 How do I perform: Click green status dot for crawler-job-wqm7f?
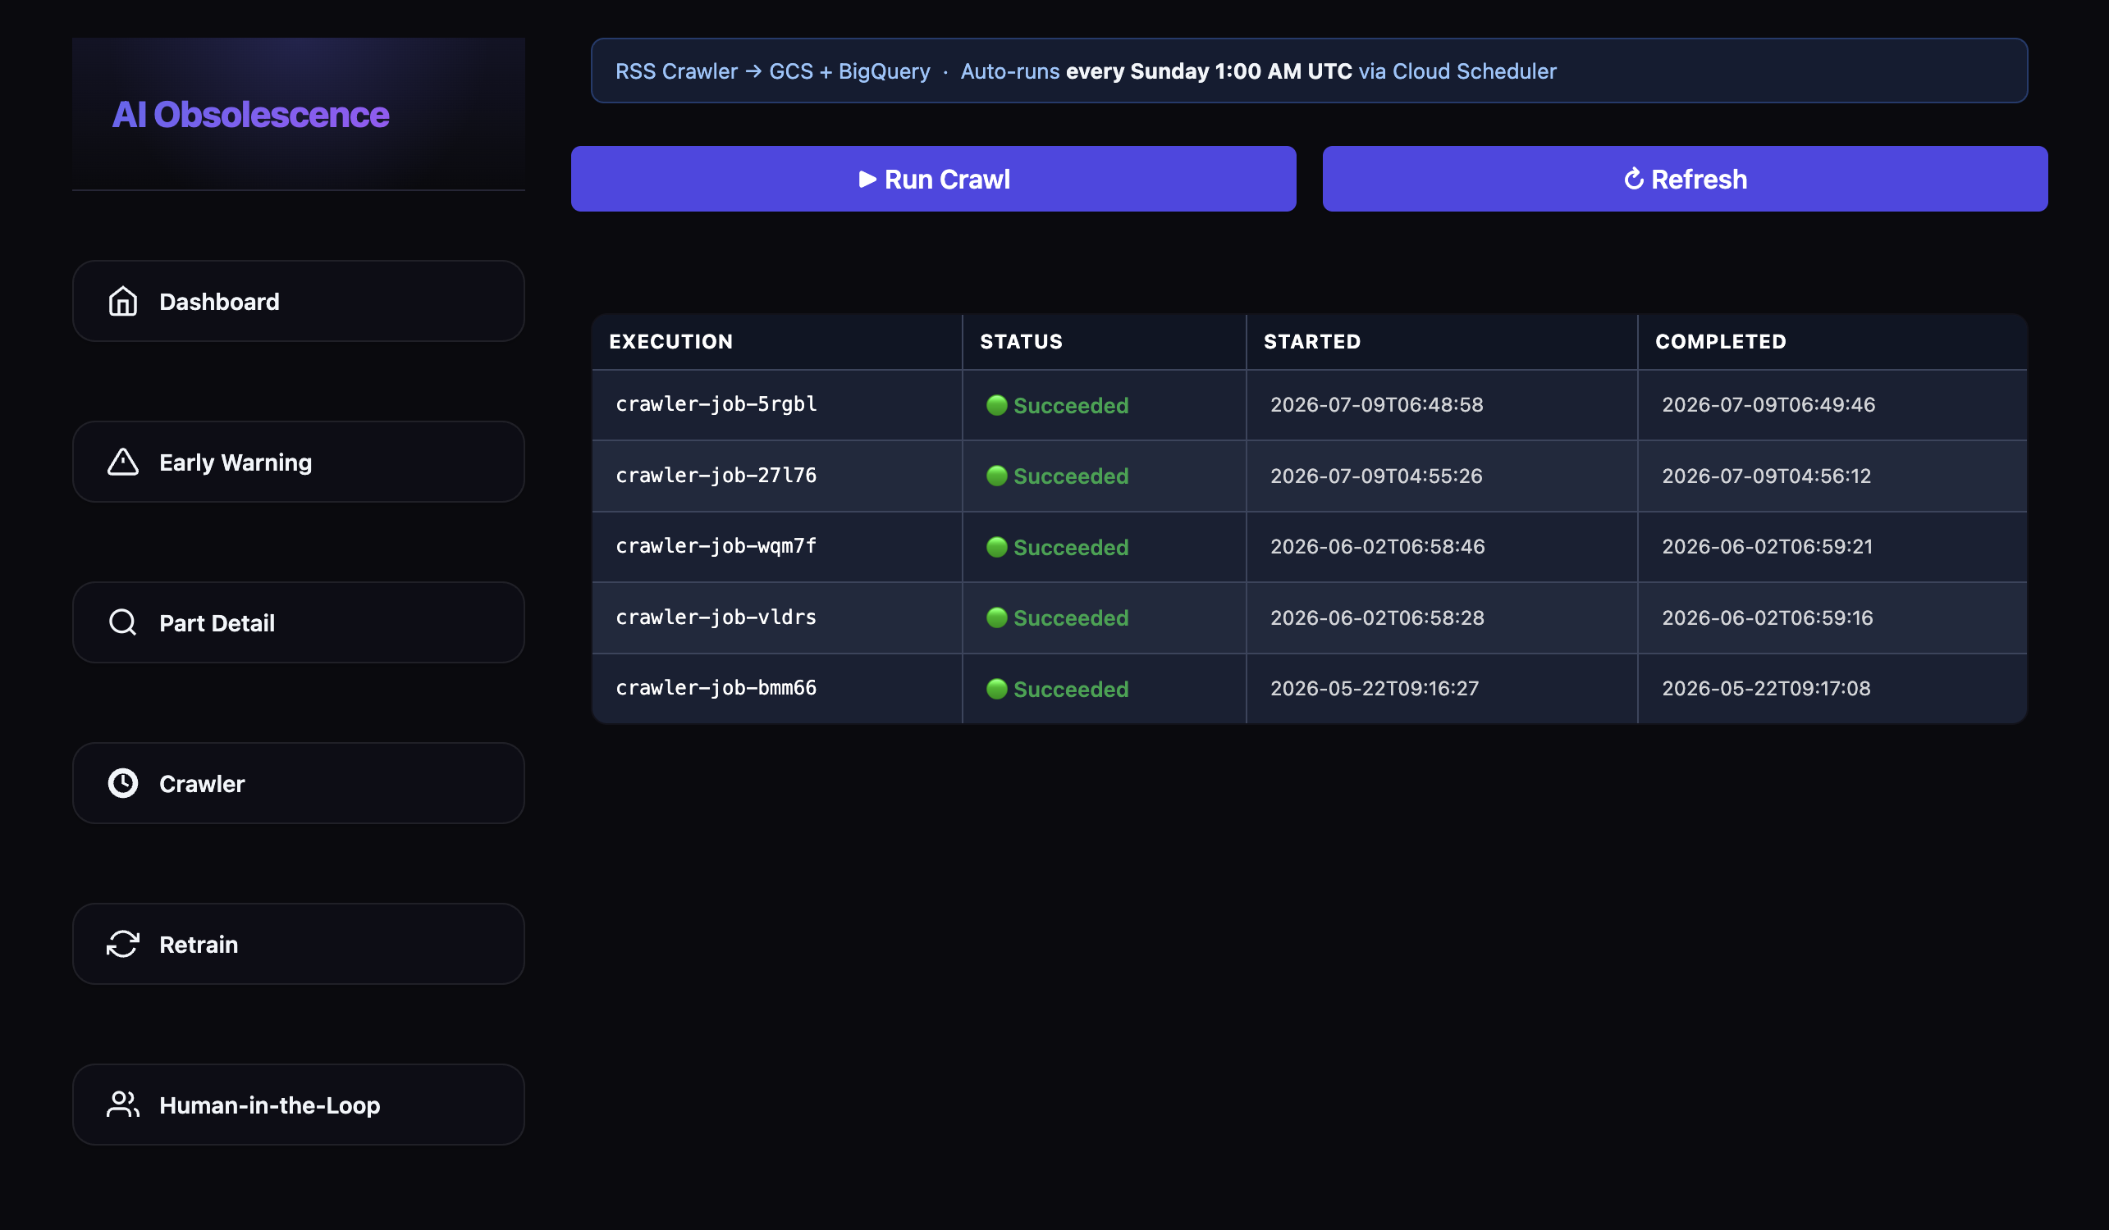coord(997,547)
